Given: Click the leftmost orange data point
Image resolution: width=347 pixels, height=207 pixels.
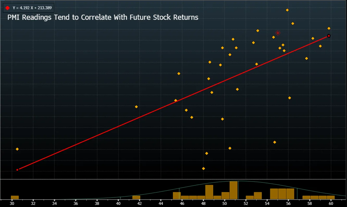Looking at the screenshot, I should [17, 149].
